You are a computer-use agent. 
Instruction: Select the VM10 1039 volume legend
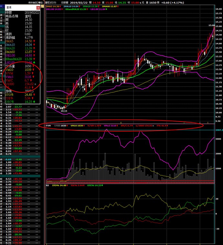(x=75, y=125)
